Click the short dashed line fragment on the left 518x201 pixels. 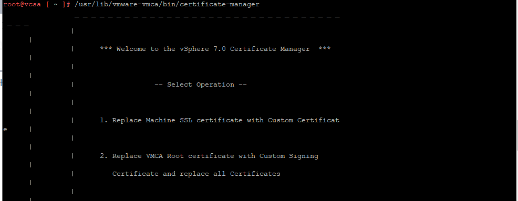18,26
